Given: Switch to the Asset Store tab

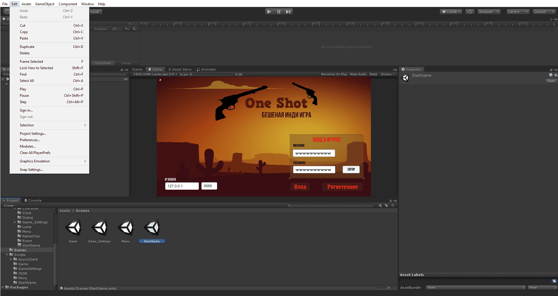Looking at the screenshot, I should [180, 69].
